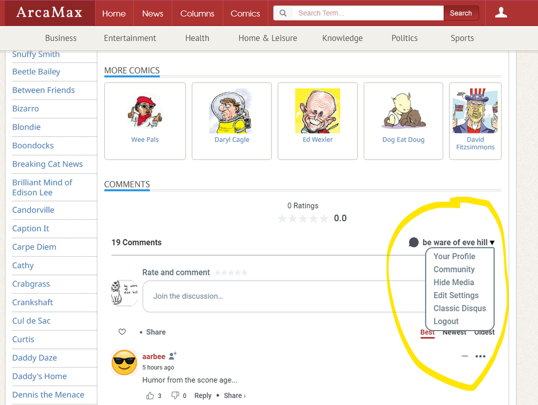
Task: Open the user account icon
Action: point(501,13)
